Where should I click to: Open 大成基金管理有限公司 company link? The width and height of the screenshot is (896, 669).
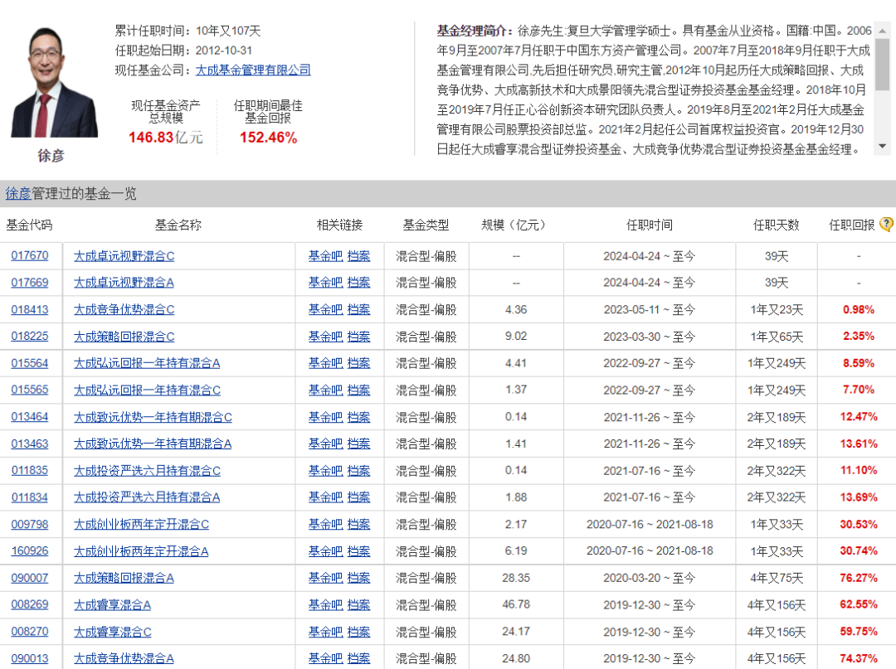point(253,70)
